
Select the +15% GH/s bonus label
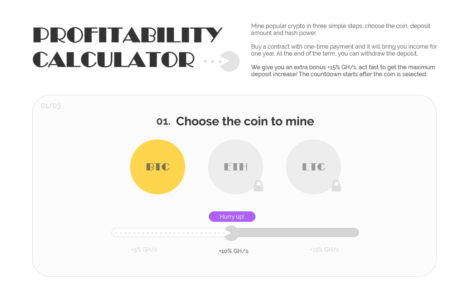[x=324, y=250]
